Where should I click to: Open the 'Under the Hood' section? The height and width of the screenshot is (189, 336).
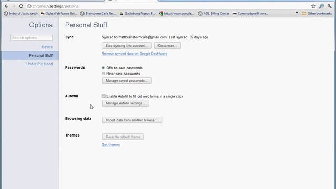coord(39,64)
